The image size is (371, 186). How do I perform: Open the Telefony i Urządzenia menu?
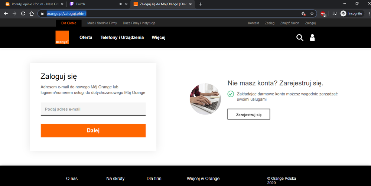pyautogui.click(x=122, y=37)
